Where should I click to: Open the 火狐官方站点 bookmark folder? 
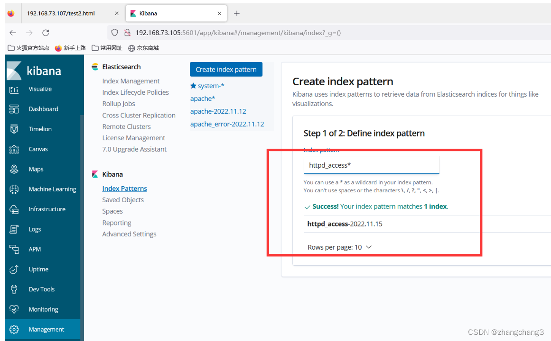pos(29,48)
